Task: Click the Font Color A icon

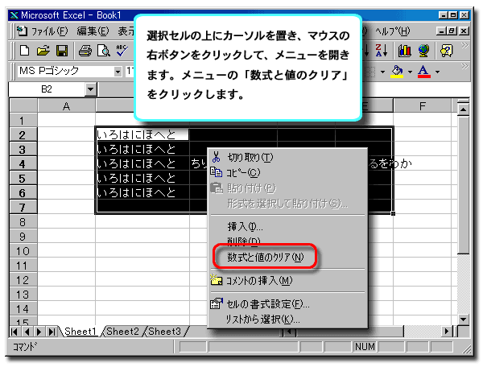Action: 424,72
